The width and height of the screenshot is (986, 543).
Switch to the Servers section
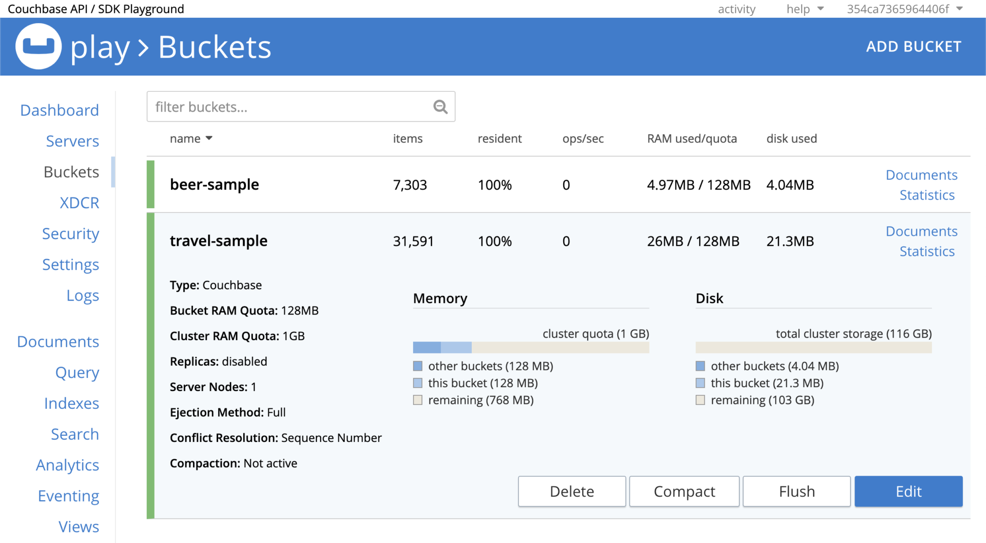tap(72, 141)
